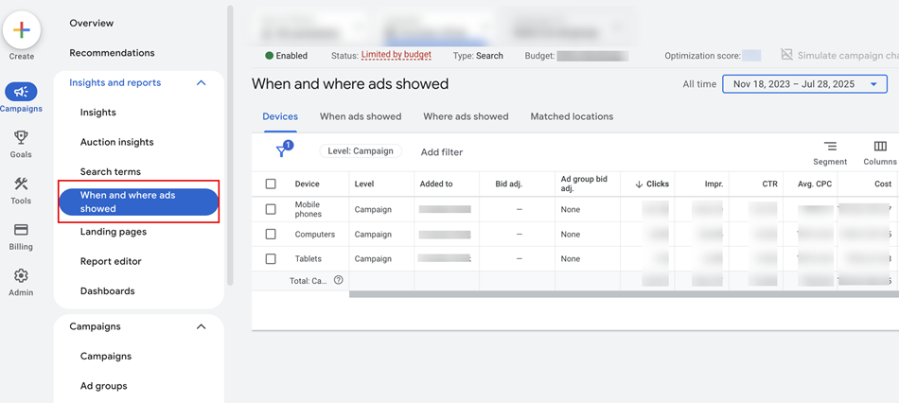
Task: Open the Tools wrench icon
Action: [x=21, y=184]
